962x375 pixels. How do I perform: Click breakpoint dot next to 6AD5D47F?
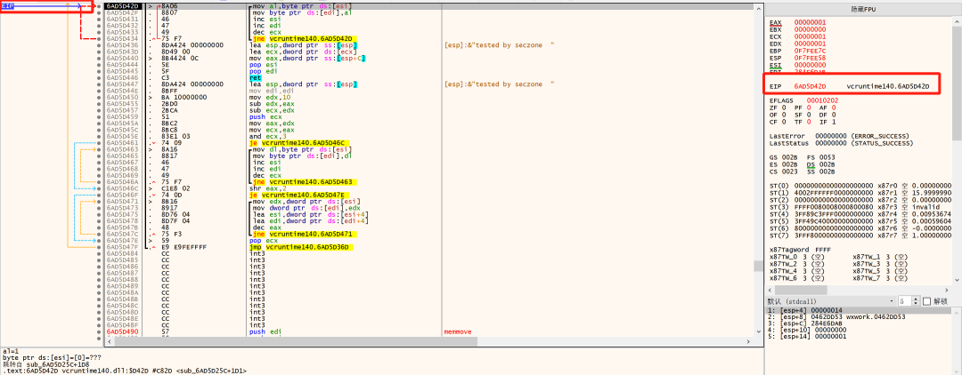pos(98,246)
